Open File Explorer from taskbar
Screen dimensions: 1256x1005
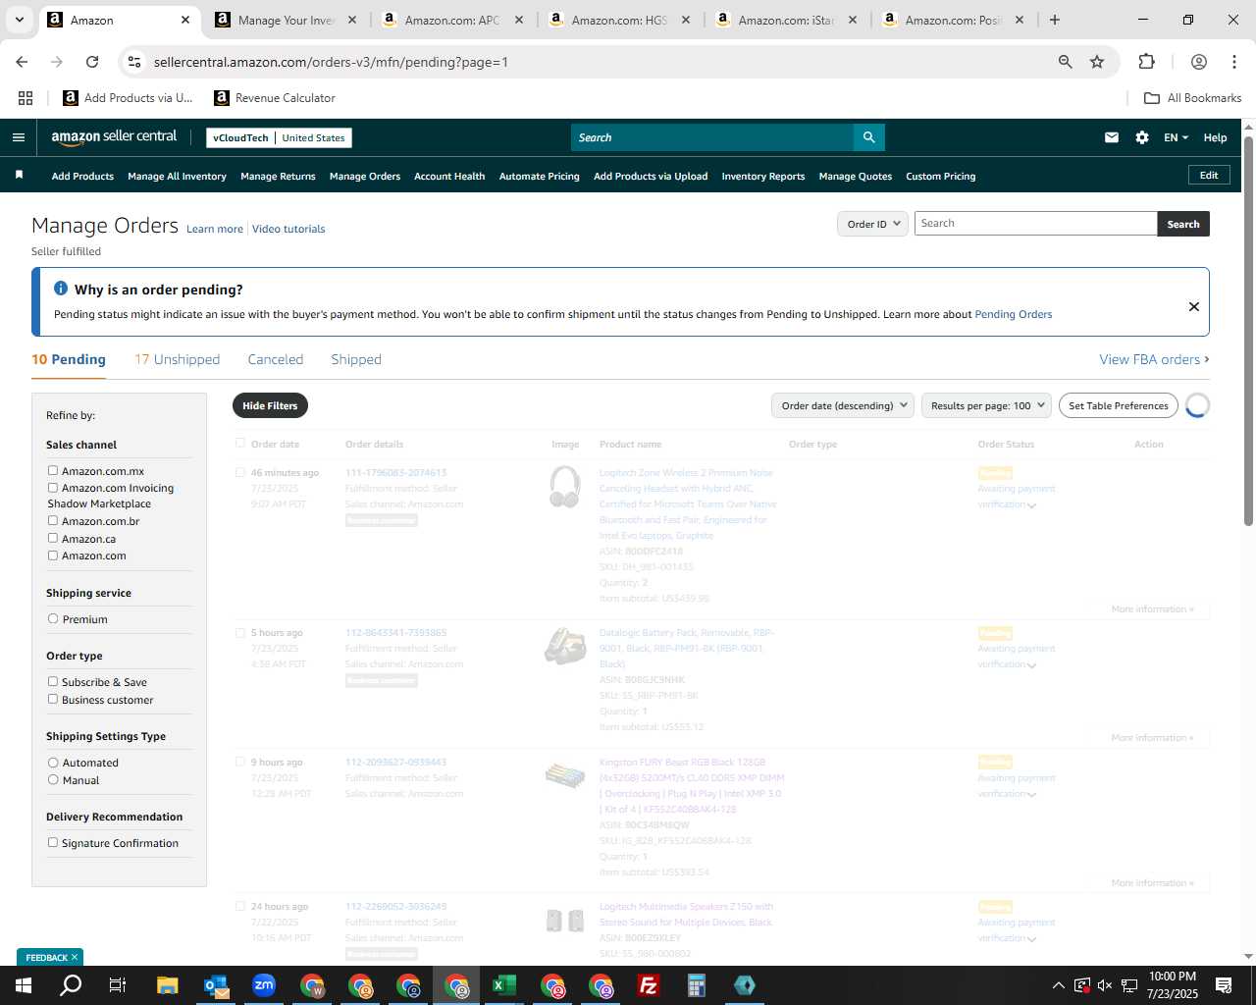[x=167, y=985]
